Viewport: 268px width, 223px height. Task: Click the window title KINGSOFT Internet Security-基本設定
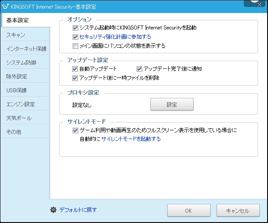53,7
